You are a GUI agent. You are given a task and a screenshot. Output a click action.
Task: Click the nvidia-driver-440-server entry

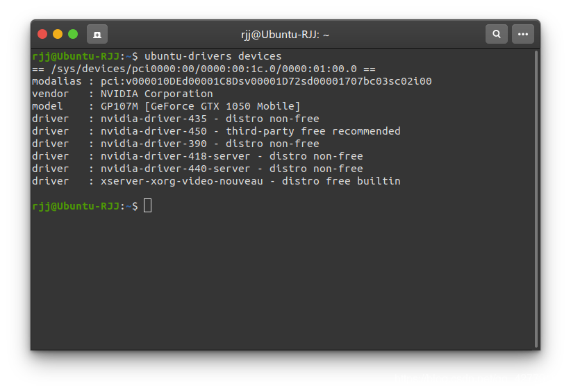175,169
